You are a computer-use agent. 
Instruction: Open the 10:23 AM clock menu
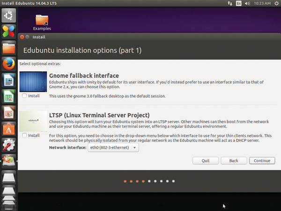[262, 3]
